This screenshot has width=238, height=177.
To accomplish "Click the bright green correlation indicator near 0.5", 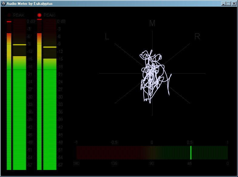I will pos(191,152).
